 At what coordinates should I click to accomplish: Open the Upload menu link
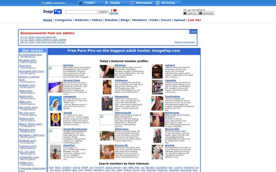pos(179,20)
